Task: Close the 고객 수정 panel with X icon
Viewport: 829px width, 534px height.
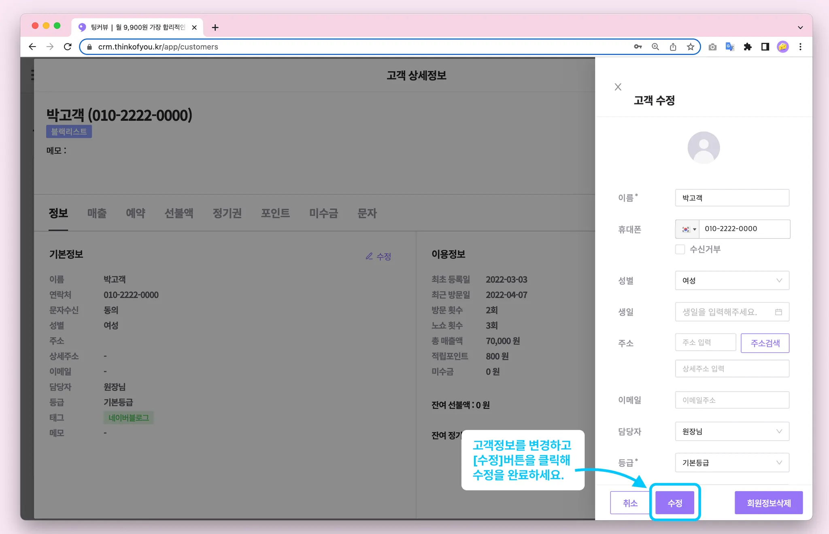Action: tap(618, 87)
